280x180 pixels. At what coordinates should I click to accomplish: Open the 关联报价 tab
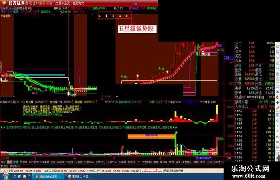(x=15, y=166)
